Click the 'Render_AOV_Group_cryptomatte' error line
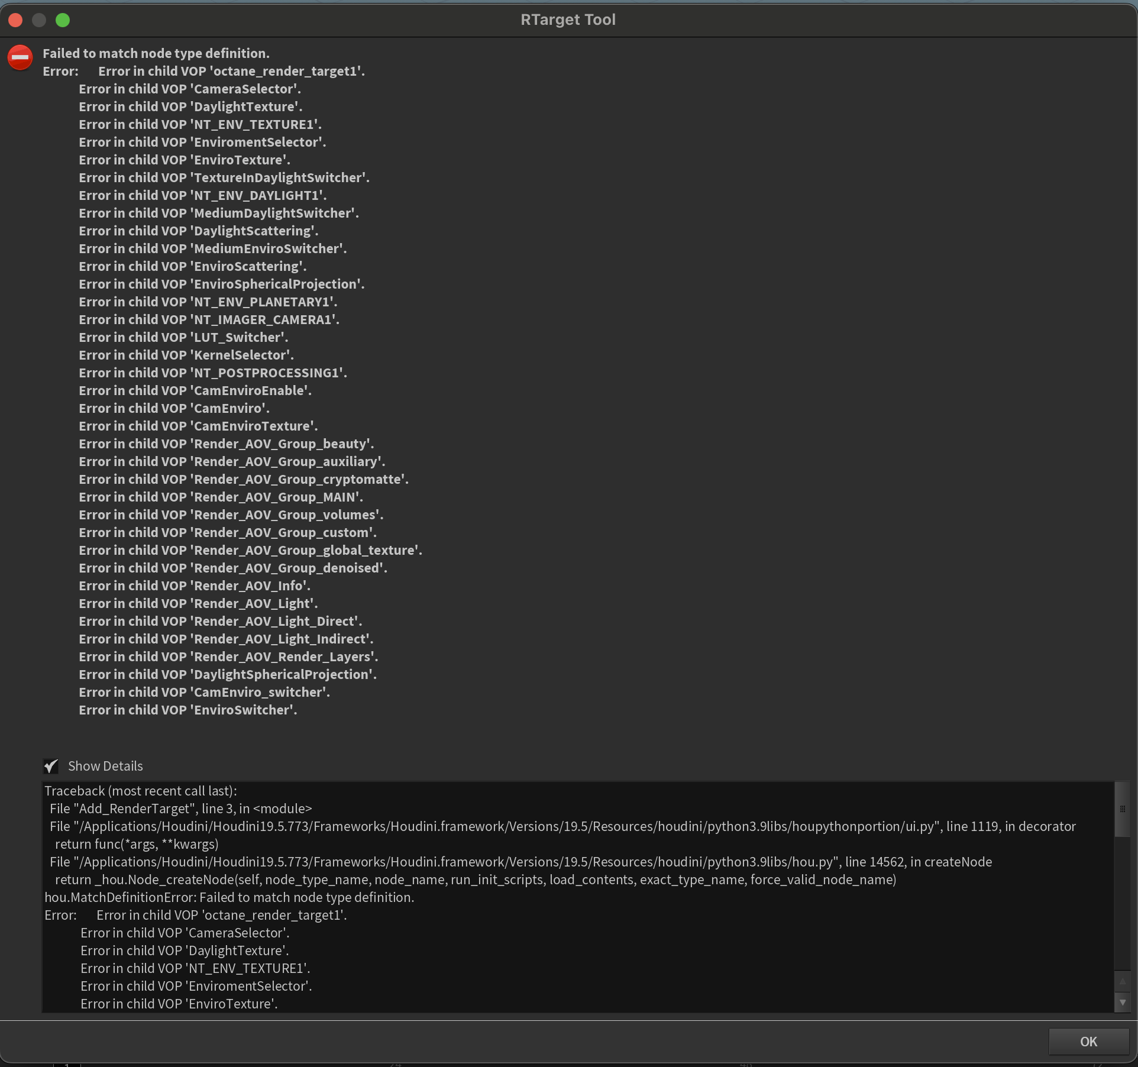The height and width of the screenshot is (1067, 1138). pos(244,479)
